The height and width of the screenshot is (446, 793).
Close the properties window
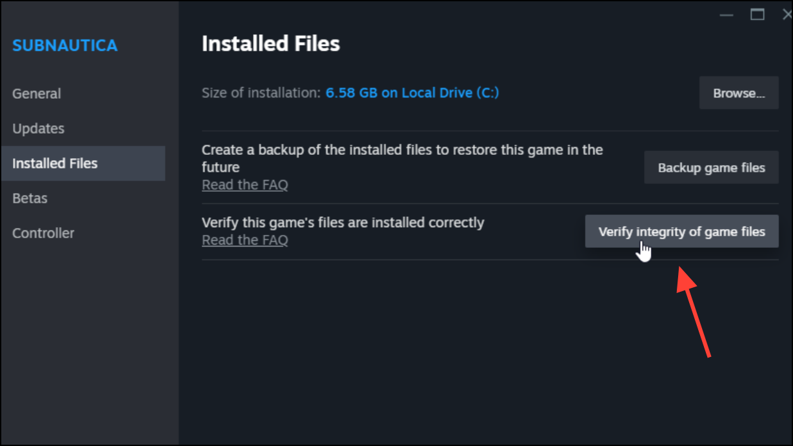click(x=787, y=14)
